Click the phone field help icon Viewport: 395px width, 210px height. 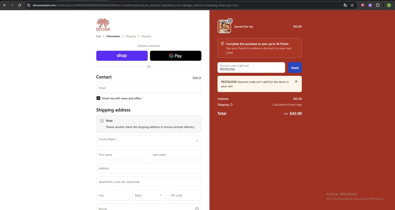coord(197,209)
